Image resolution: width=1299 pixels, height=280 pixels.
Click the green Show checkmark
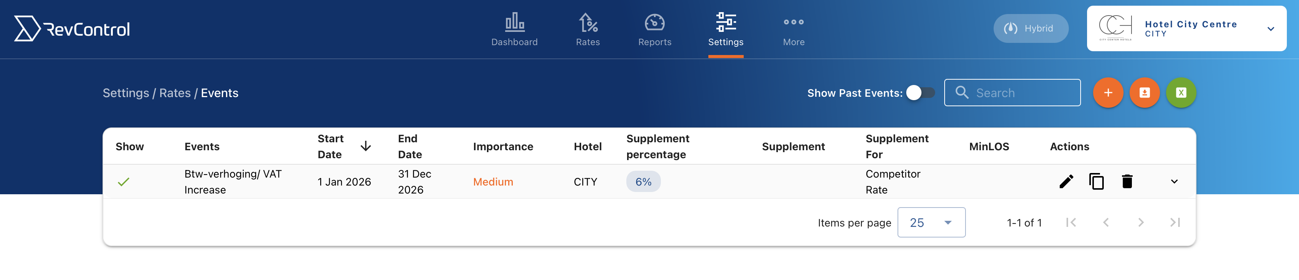[x=123, y=182]
